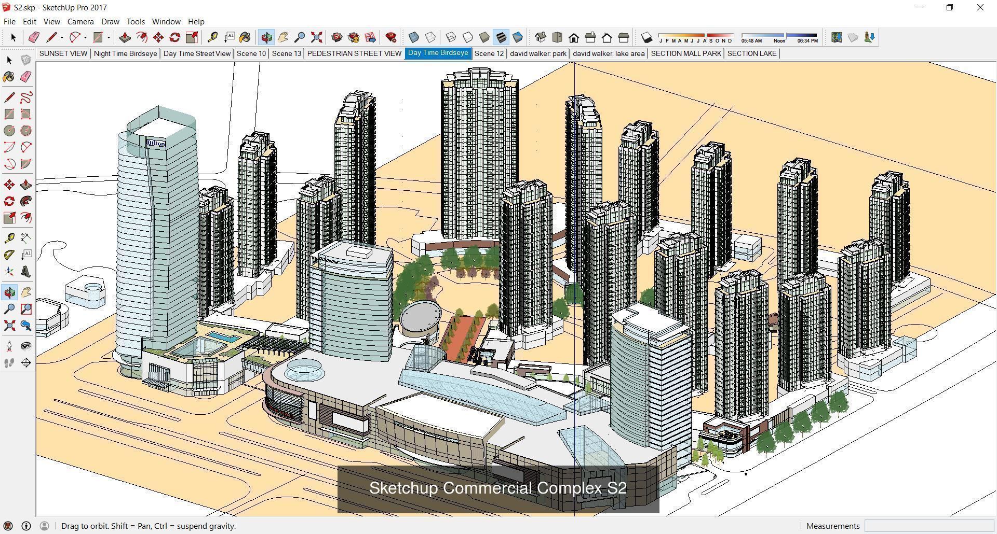
Task: Select Circle tool in left toolbar
Action: 9,131
